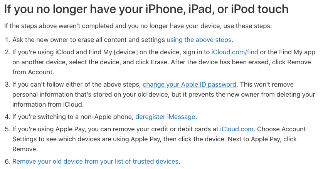Follow the "deregister iMessage" link
Screen dimensions: 323x169
(165, 117)
